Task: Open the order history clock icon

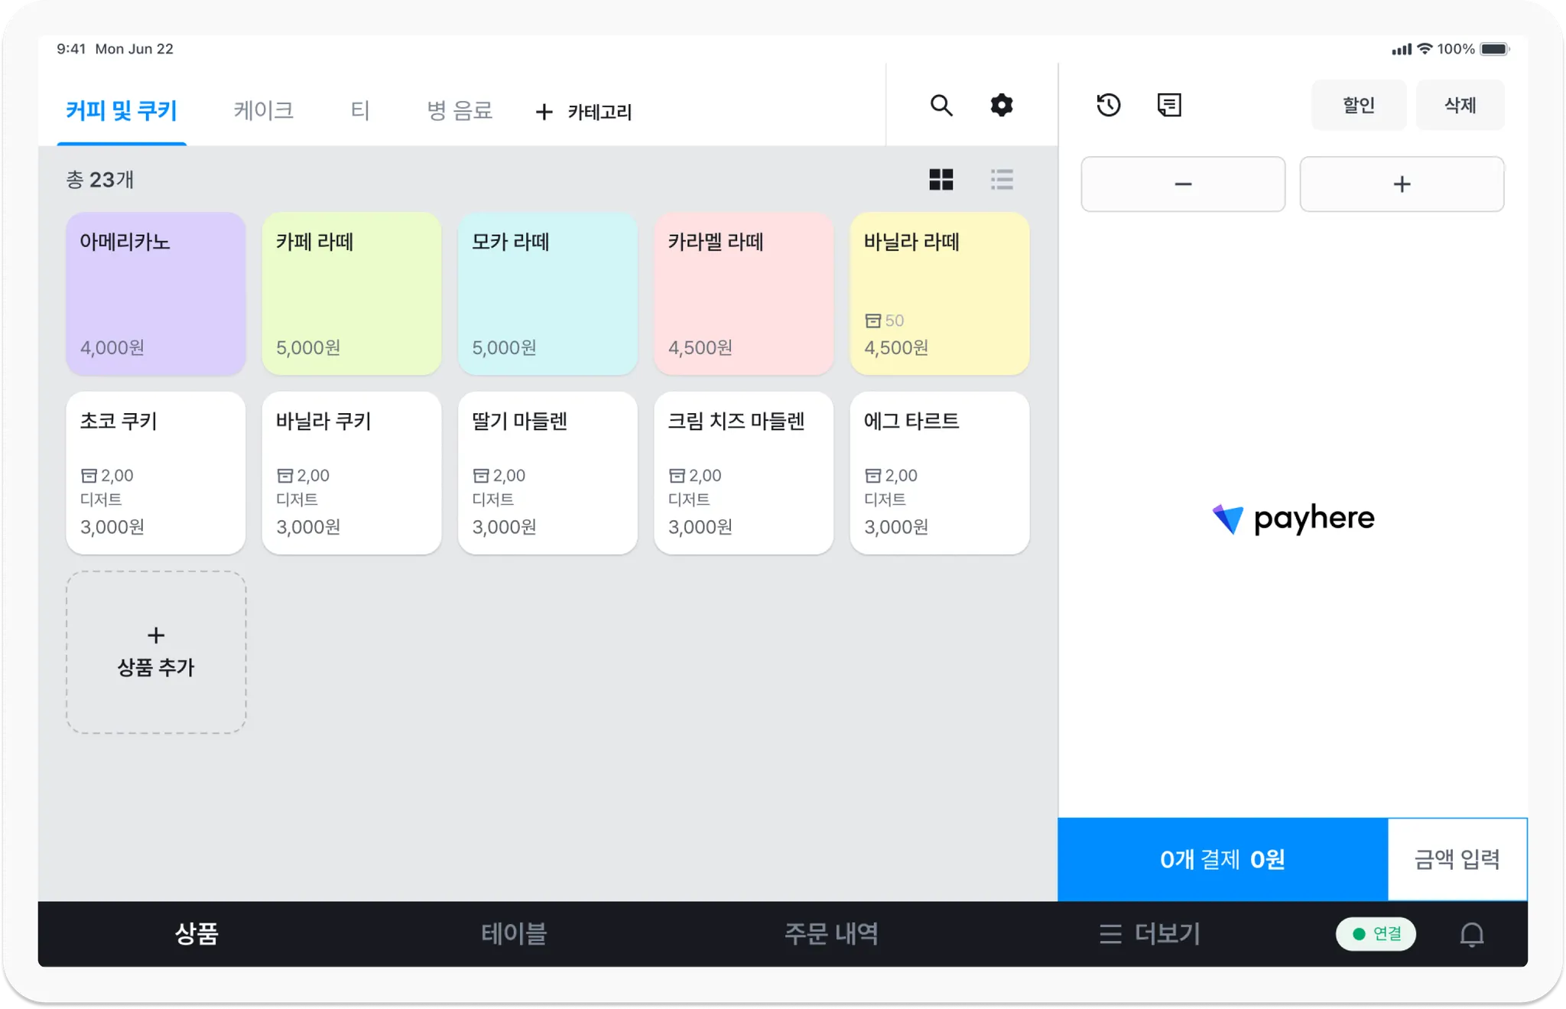Action: [x=1108, y=106]
